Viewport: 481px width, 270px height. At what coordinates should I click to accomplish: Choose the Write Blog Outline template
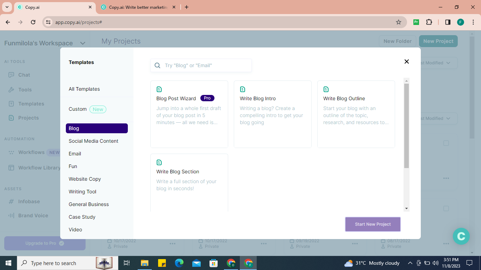[x=356, y=114]
